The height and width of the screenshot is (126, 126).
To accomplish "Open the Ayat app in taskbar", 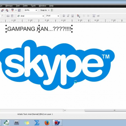I will coord(7,123).
